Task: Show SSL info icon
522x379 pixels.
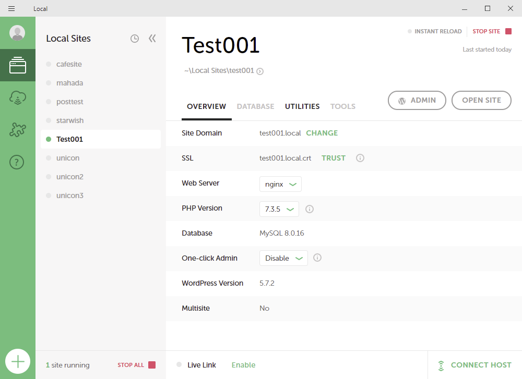Action: click(360, 158)
